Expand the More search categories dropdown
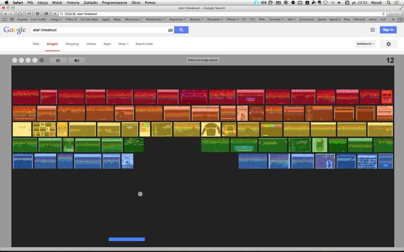 click(x=123, y=44)
